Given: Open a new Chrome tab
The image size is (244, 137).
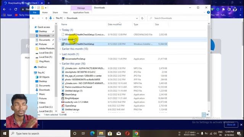Looking at the screenshot, I should point(48,3).
